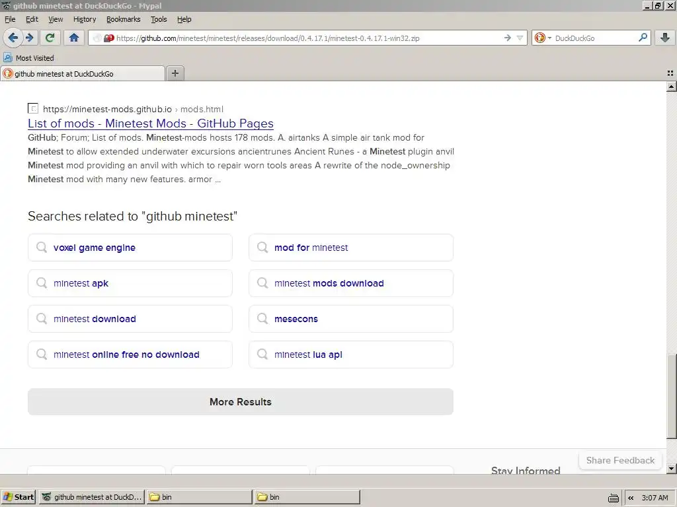Open the Bookmarks menu
Viewport: 677px width, 507px height.
click(123, 19)
